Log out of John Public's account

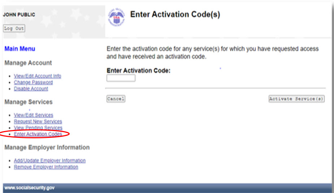14,28
